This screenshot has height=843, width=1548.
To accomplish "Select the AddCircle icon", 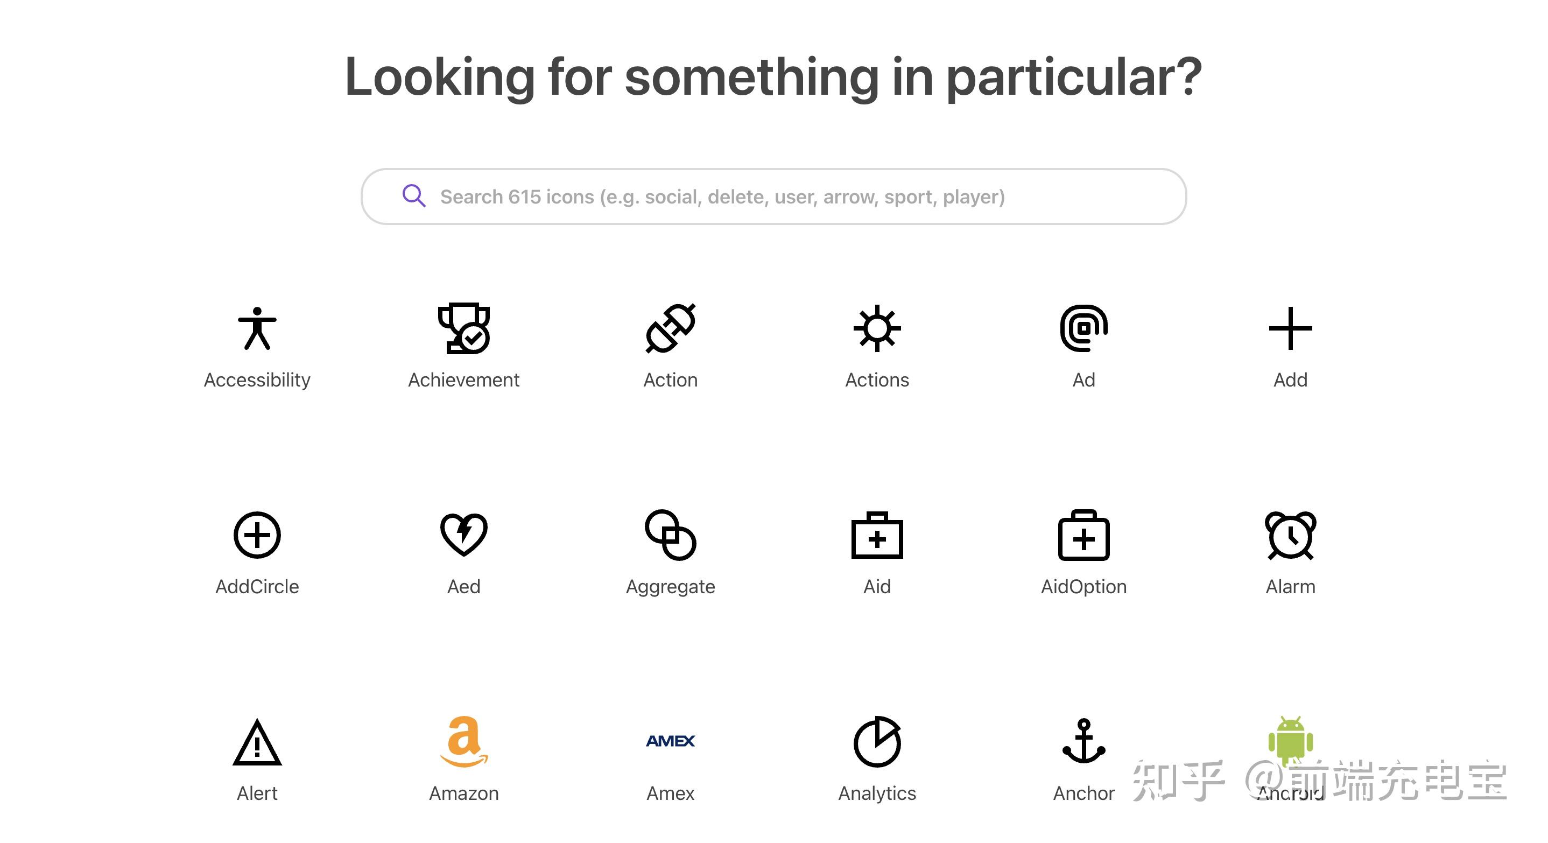I will (257, 535).
